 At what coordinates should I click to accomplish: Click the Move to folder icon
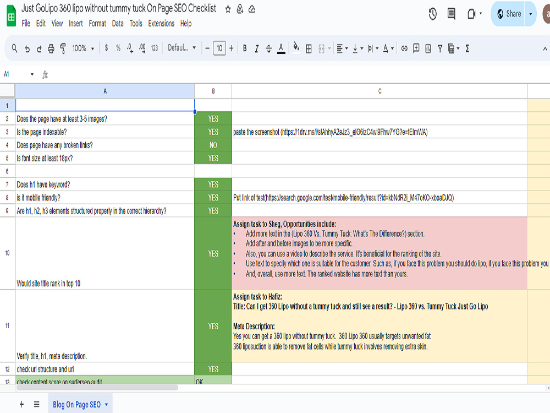(240, 9)
